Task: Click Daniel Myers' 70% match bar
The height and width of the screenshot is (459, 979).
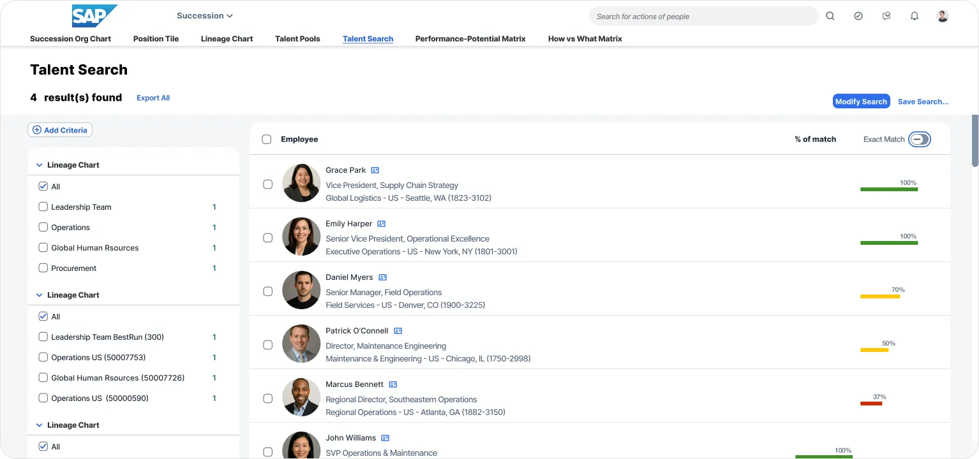Action: click(881, 296)
